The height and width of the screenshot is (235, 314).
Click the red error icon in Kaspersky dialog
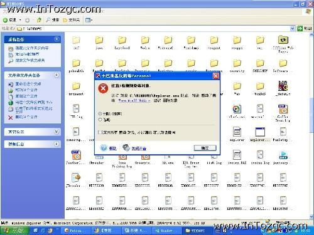[x=103, y=88]
